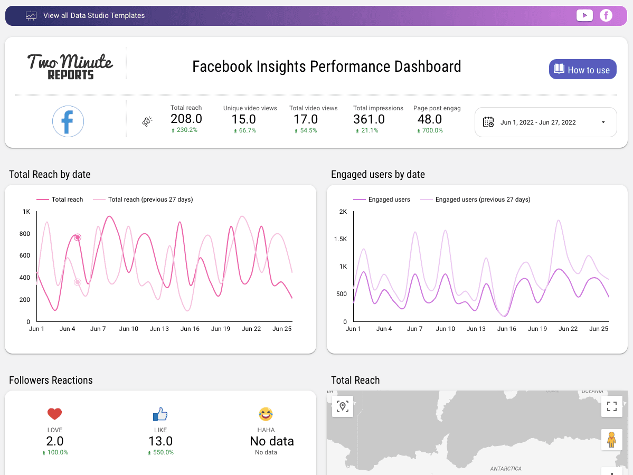This screenshot has height=475, width=633.
Task: Click the HAHA emoji icon
Action: tap(266, 414)
